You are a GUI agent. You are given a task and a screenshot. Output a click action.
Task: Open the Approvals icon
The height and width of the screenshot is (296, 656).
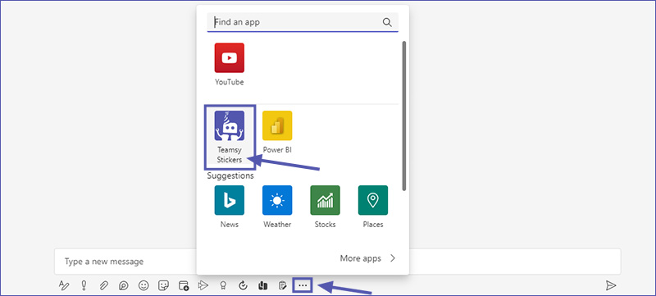coord(243,285)
